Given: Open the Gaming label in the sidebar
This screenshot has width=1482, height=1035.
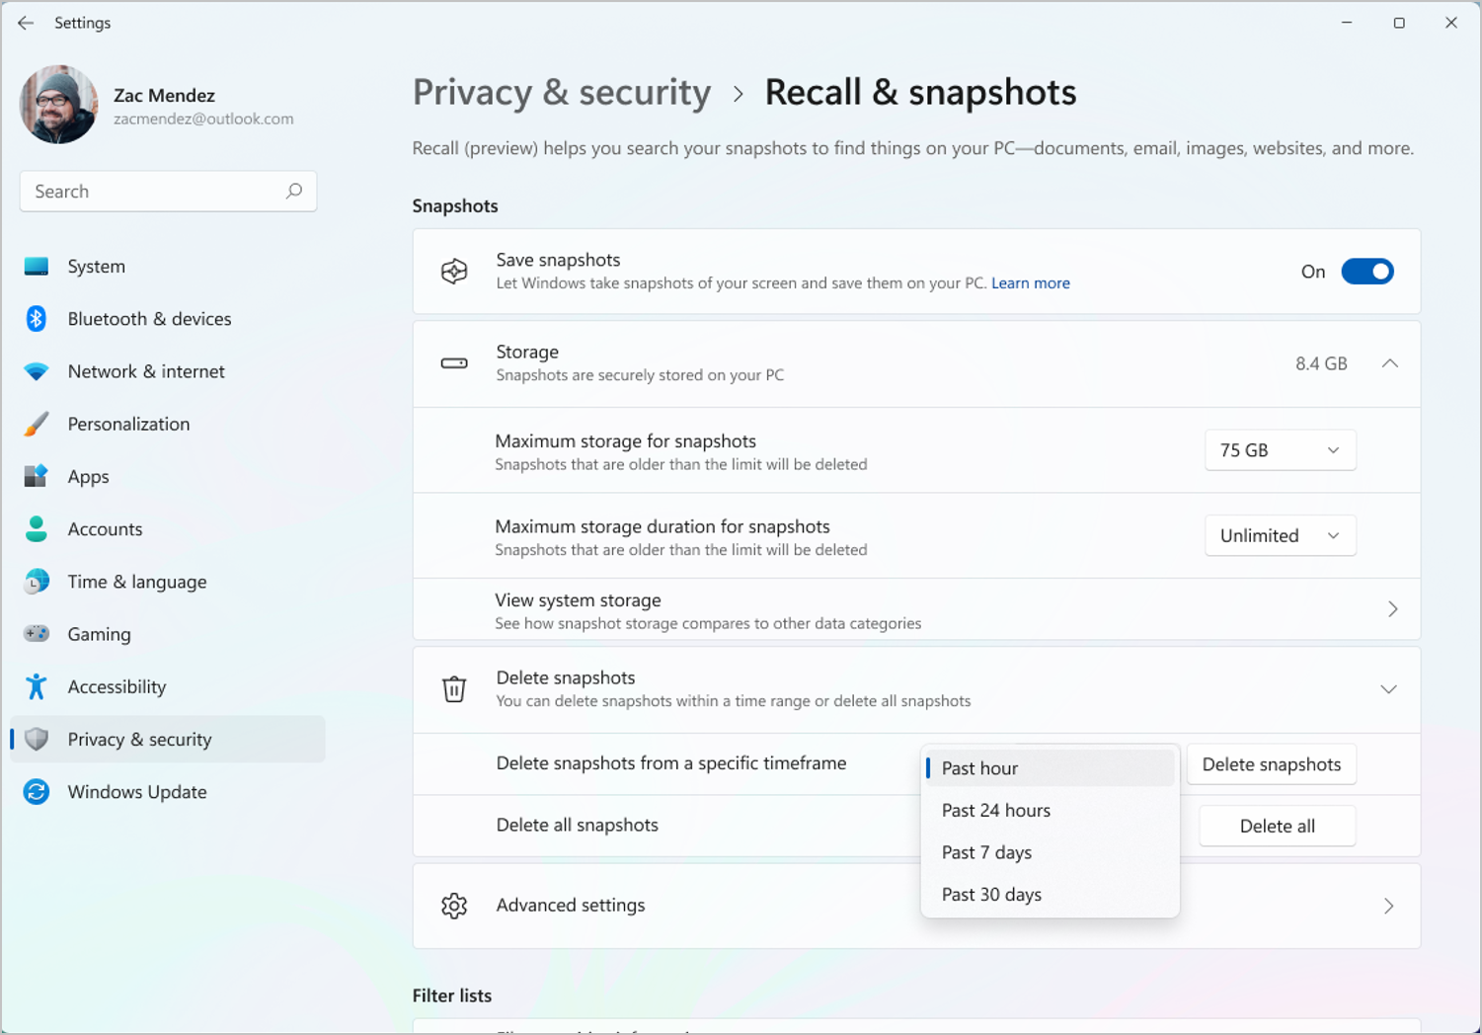Looking at the screenshot, I should click(x=99, y=634).
